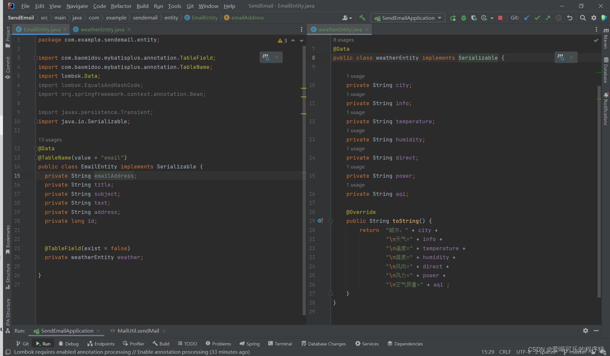The height and width of the screenshot is (356, 610).
Task: Open the Tools menu
Action: pos(174,6)
